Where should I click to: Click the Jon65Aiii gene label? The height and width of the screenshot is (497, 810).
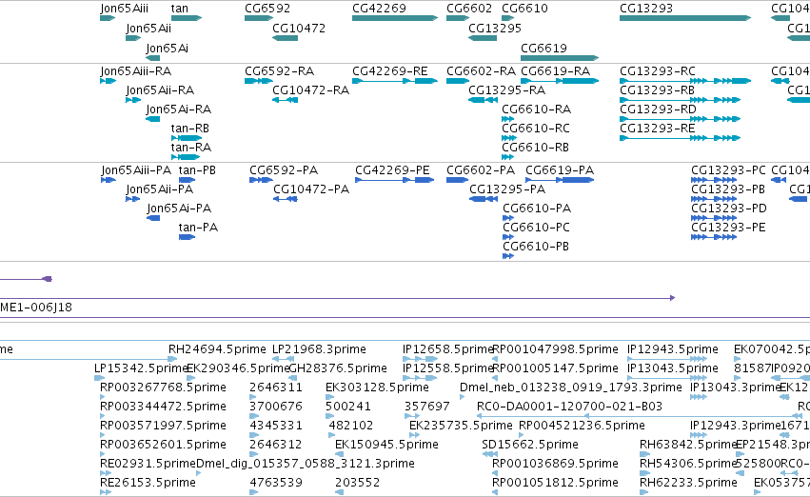124,9
